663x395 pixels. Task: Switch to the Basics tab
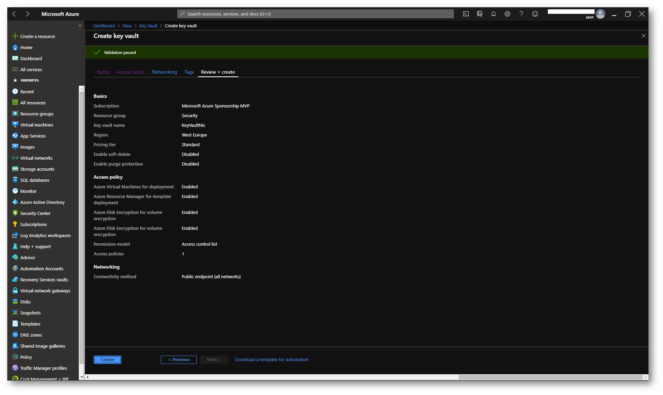(103, 72)
